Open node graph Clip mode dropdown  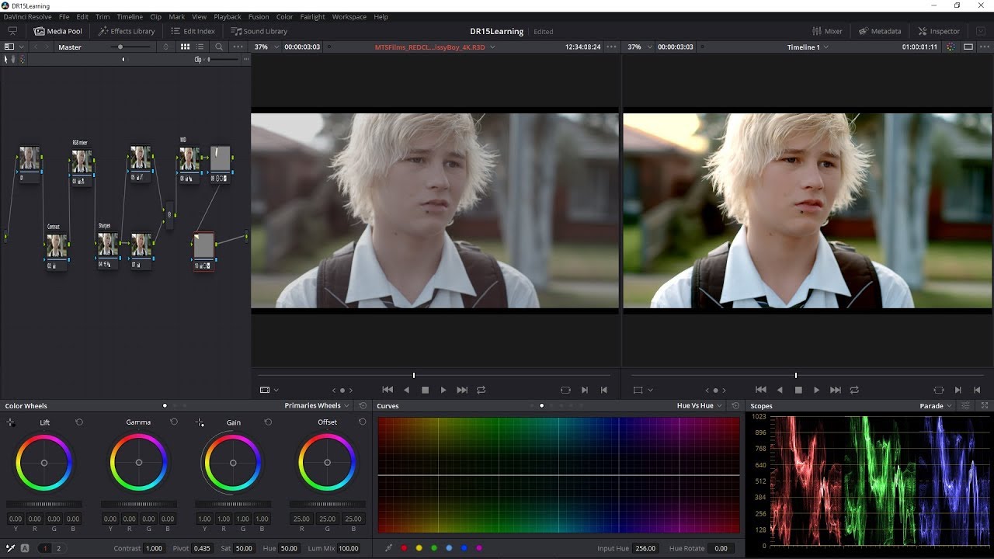coord(200,59)
